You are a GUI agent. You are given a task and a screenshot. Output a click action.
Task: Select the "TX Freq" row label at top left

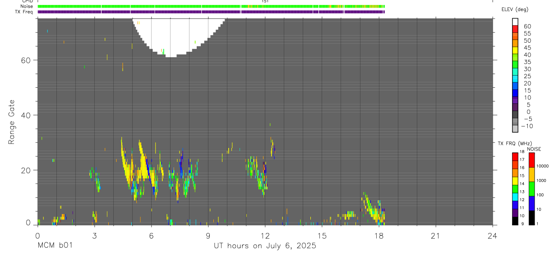coord(23,12)
